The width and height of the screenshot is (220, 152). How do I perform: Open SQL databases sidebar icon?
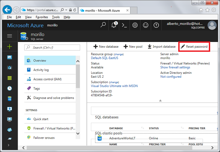(10, 99)
